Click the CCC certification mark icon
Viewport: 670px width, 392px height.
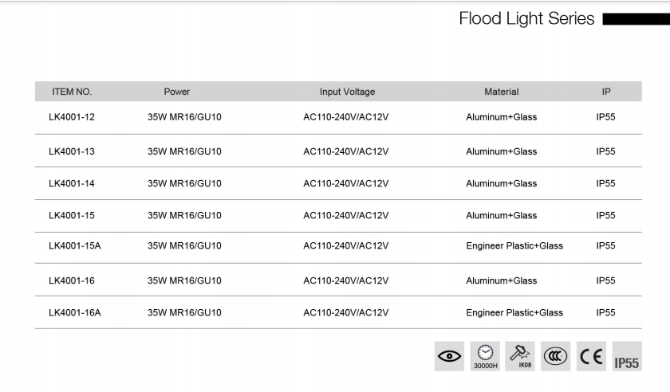(x=554, y=357)
